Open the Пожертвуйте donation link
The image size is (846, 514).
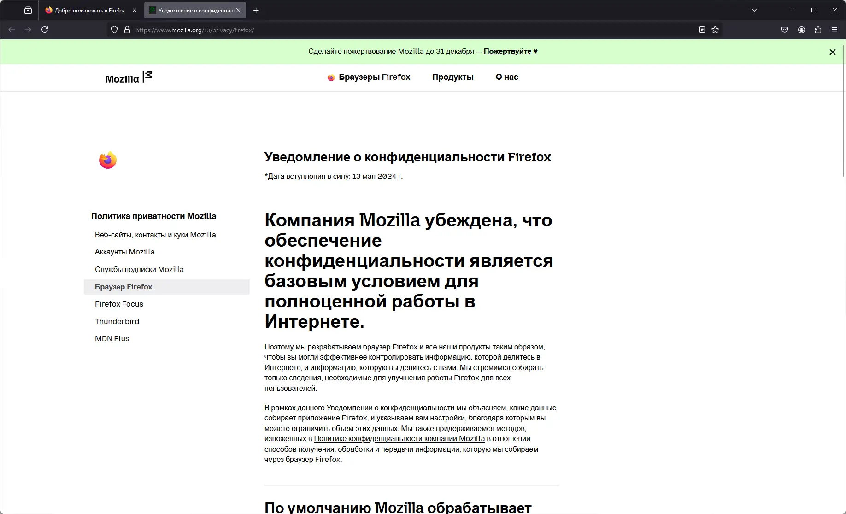[510, 52]
